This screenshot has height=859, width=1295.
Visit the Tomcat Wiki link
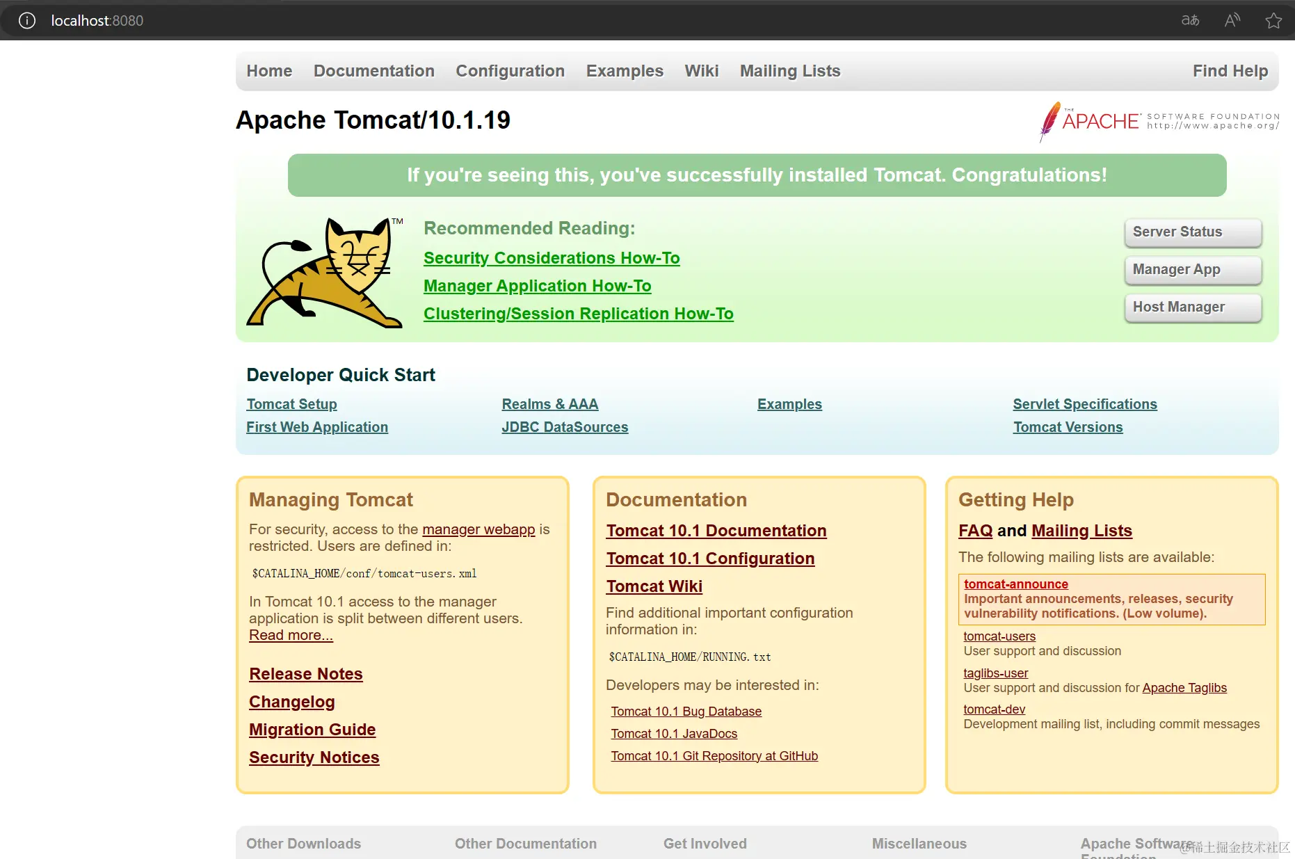pos(654,586)
